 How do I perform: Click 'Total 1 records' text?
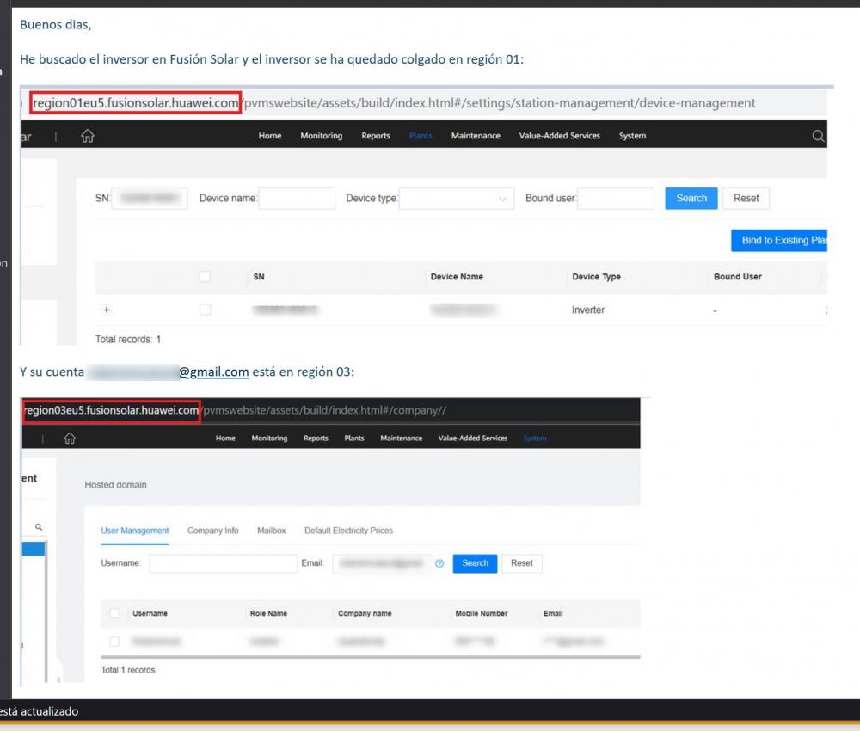pos(128,670)
